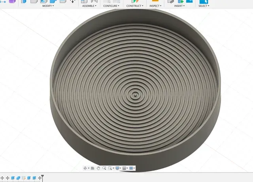
Task: Select the Combine feature in timeline
Action: (18, 178)
